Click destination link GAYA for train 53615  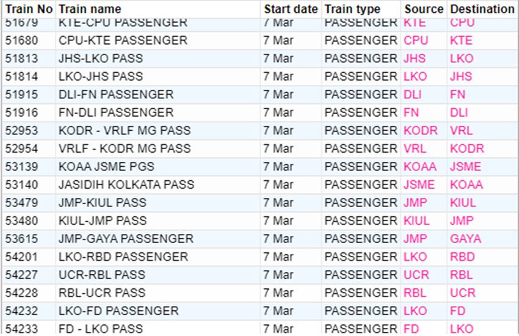click(x=465, y=239)
